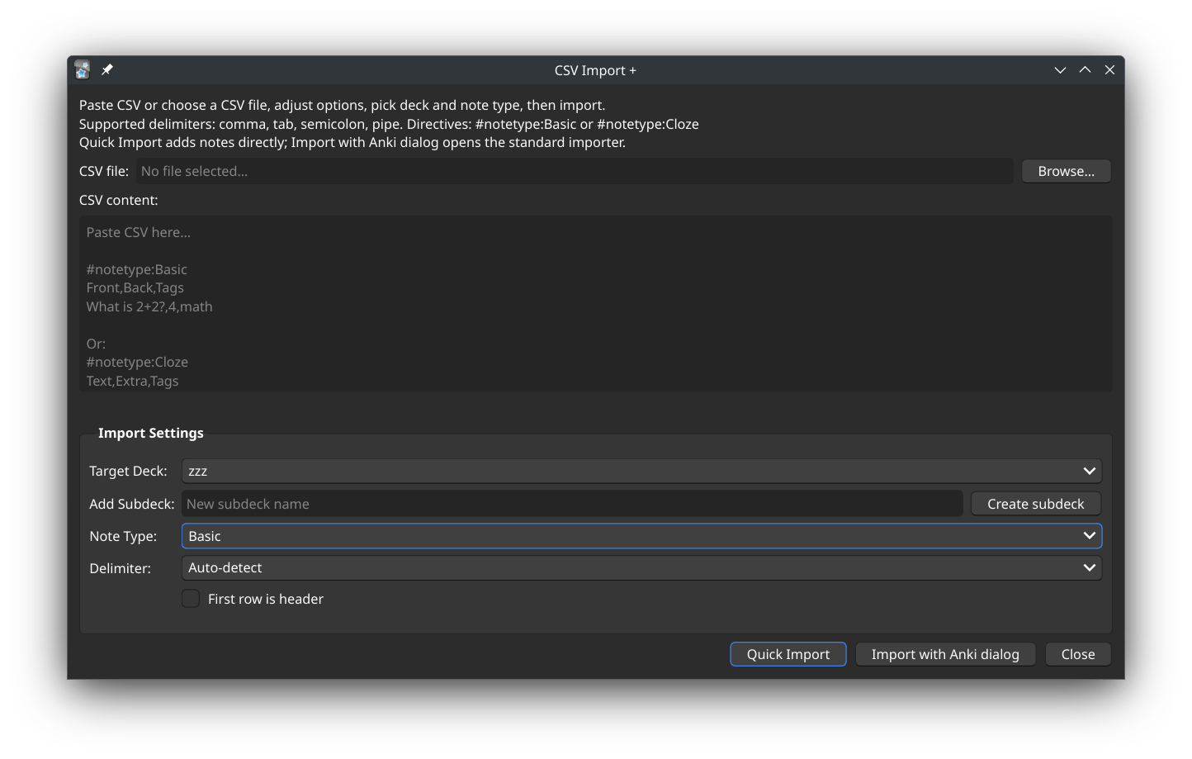Open the Delimiter dropdown
Image resolution: width=1192 pixels, height=759 pixels.
pos(641,567)
